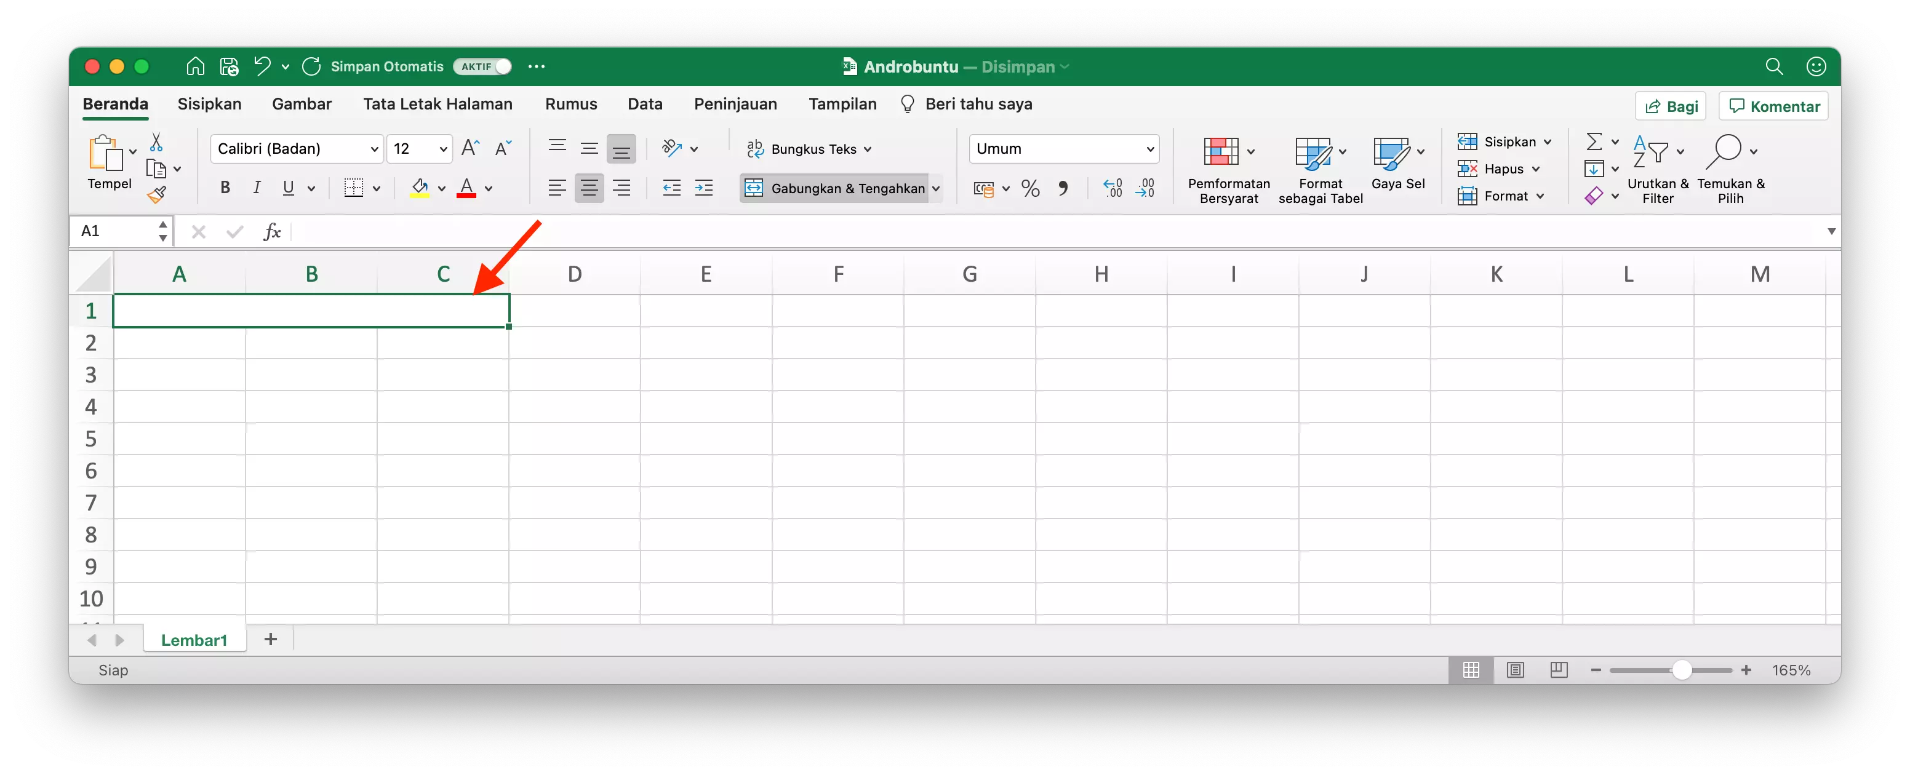Open the Calibri font dropdown
The width and height of the screenshot is (1910, 775).
click(375, 148)
